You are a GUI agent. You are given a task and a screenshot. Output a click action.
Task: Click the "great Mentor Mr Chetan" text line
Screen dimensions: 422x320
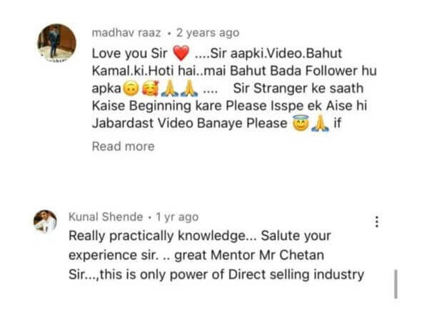(196, 255)
